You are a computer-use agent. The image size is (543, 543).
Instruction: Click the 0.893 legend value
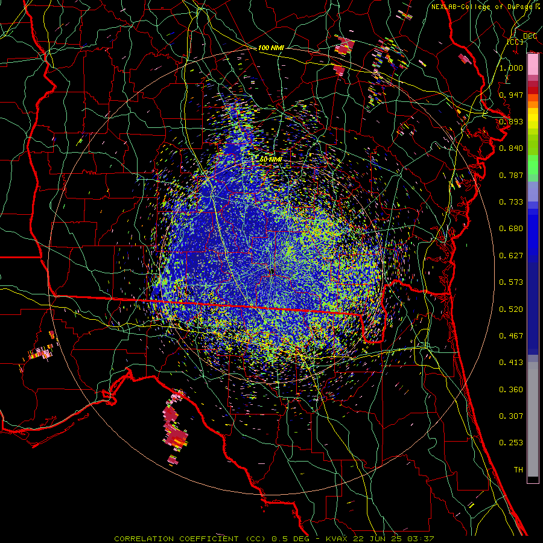pos(511,121)
